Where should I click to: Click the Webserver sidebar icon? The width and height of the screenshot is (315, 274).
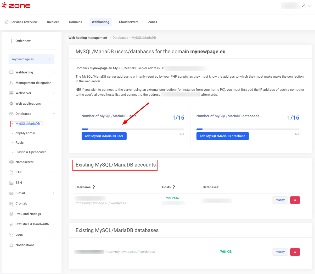coord(11,93)
